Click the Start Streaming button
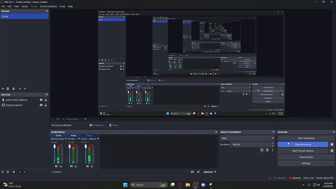 point(306,138)
